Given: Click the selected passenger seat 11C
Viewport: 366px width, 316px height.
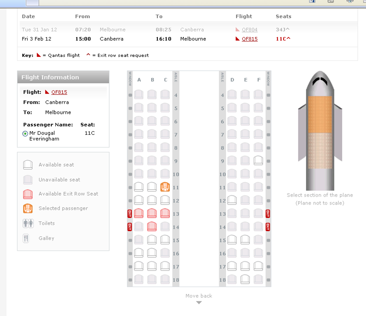Looking at the screenshot, I should click(x=165, y=187).
